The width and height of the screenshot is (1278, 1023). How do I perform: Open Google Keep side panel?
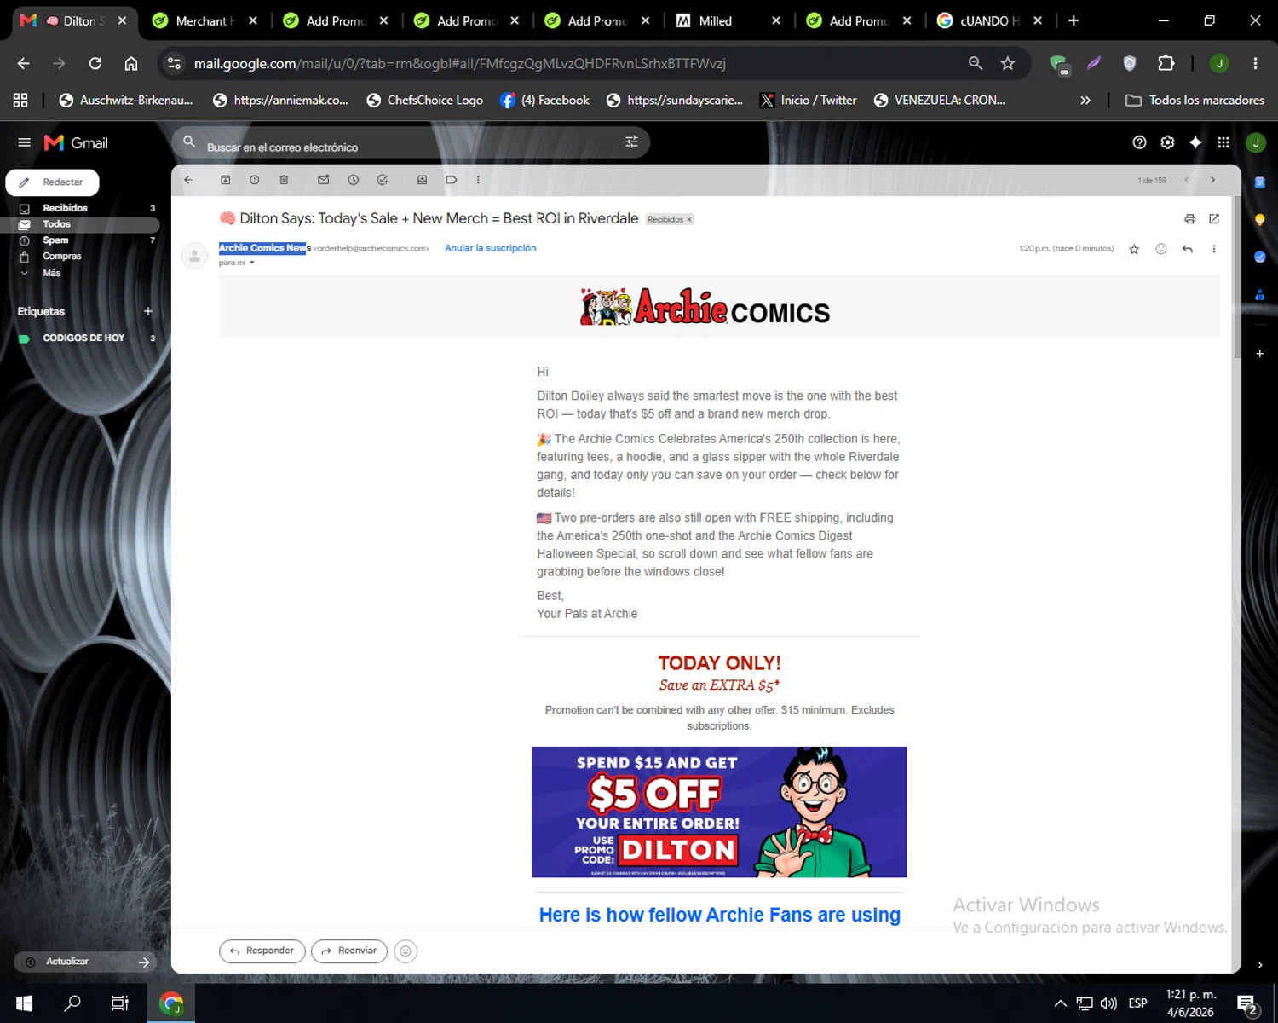pos(1260,219)
